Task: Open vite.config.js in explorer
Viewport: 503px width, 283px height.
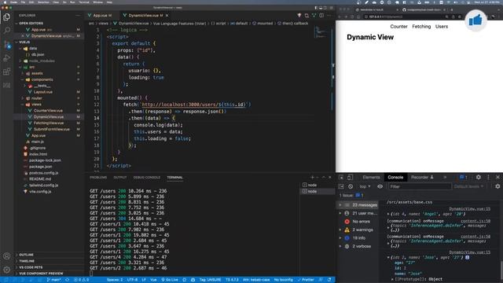Action: [x=40, y=192]
